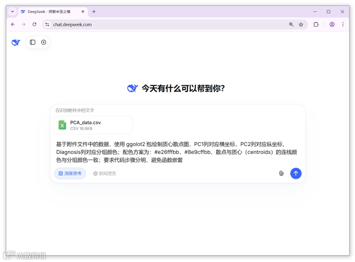Click the green CSV file icon
355x262 pixels.
[62, 125]
